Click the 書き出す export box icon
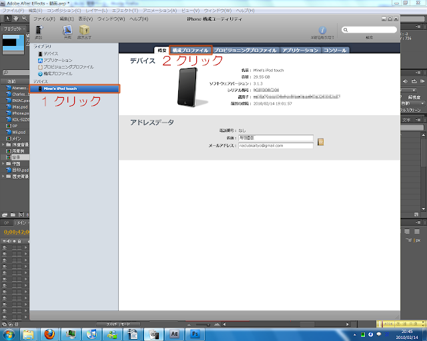 (84, 30)
